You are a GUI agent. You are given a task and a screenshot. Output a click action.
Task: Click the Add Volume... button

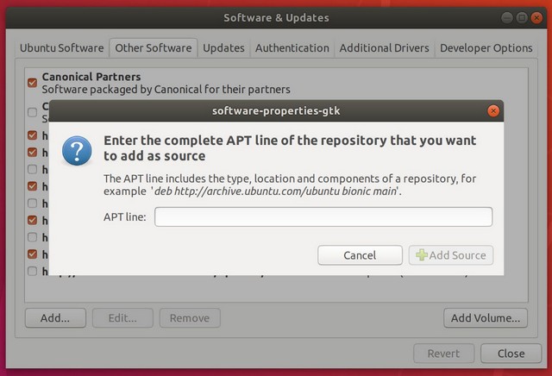tap(486, 318)
